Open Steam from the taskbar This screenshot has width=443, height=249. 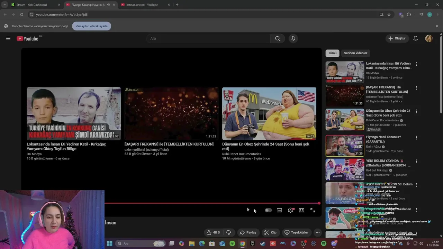point(263,243)
